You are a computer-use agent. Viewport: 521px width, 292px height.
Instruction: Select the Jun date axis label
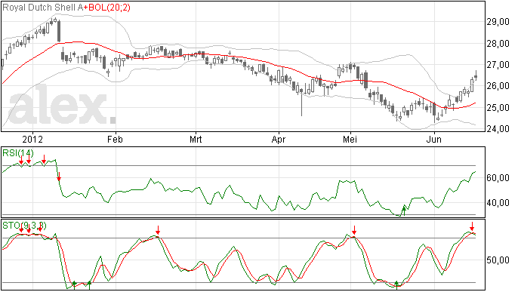[x=434, y=139]
